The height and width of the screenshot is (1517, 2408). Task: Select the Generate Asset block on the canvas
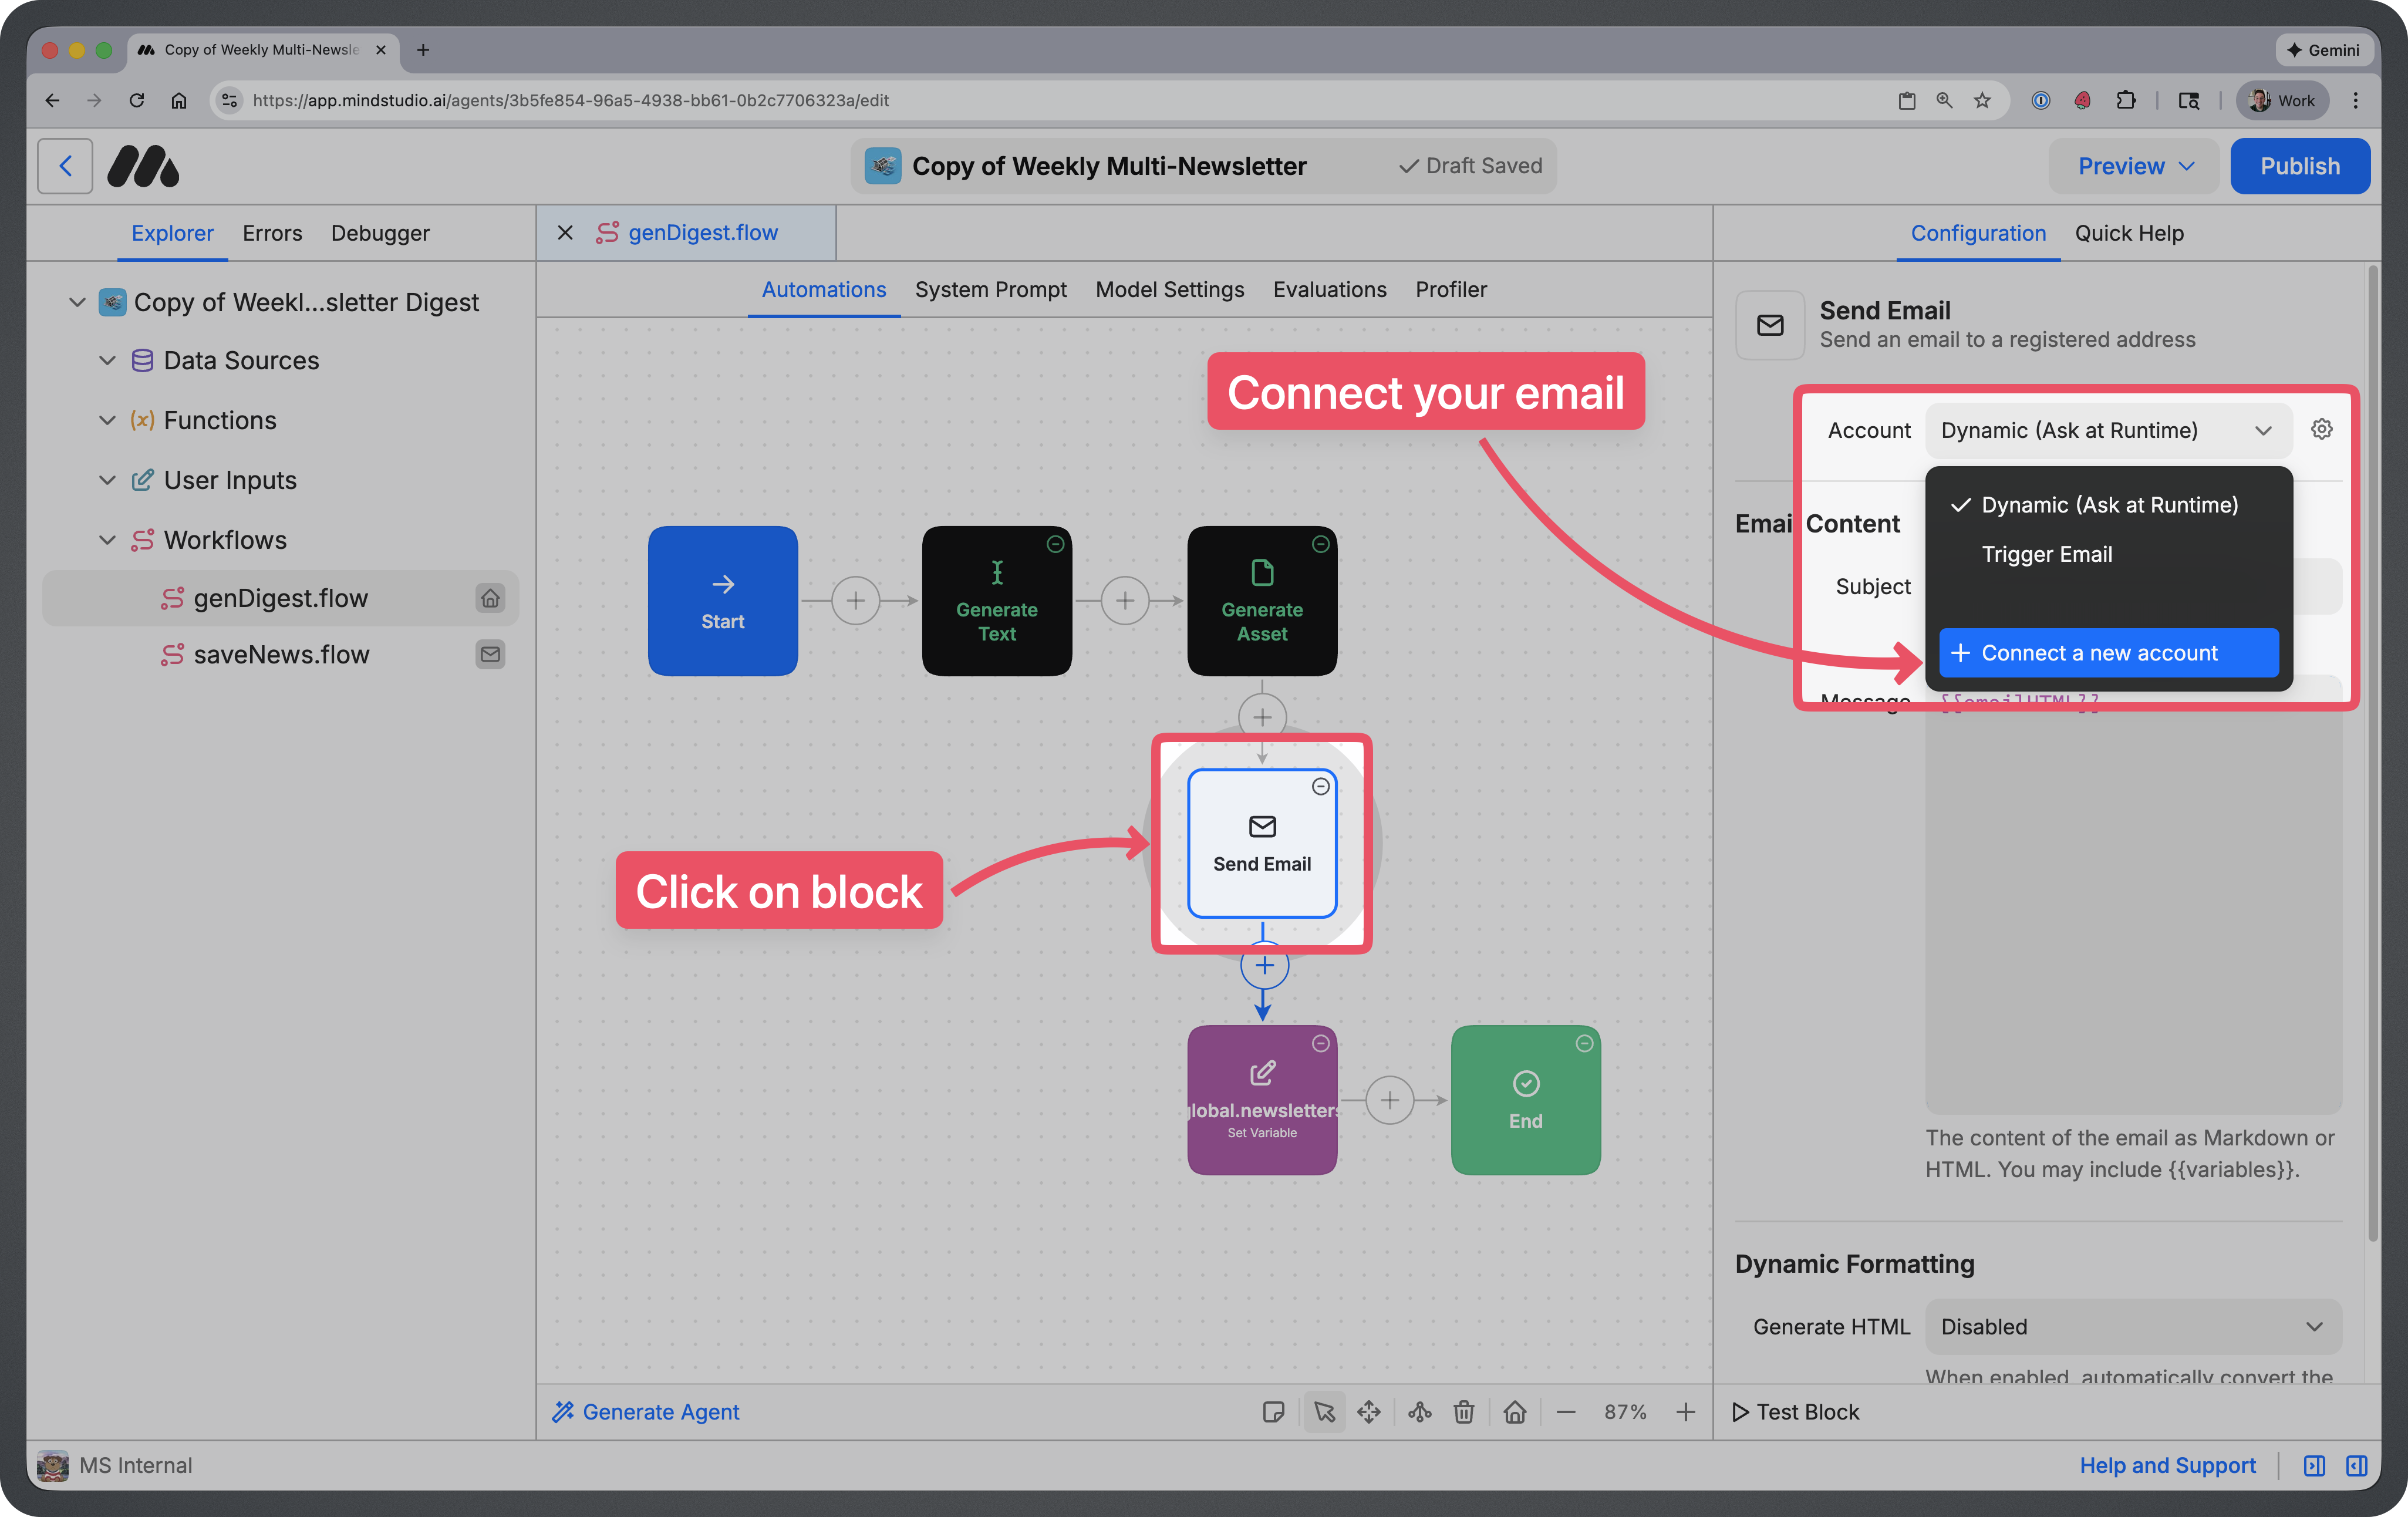point(1262,600)
